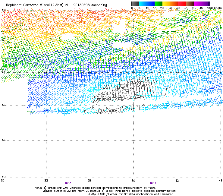Click longitude axis label 33
This screenshot has height=196, width=223.
pyautogui.click(x=46, y=181)
